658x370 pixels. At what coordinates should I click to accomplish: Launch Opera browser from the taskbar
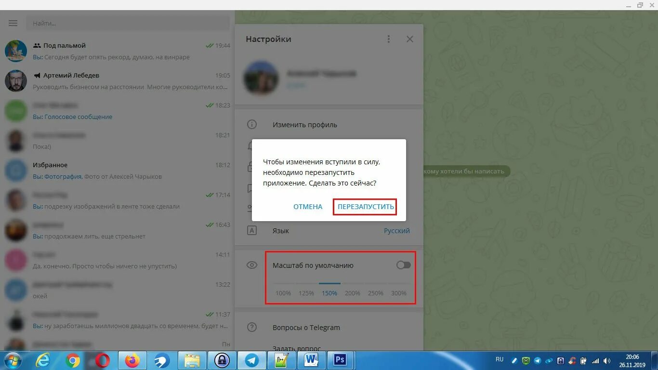(x=102, y=360)
